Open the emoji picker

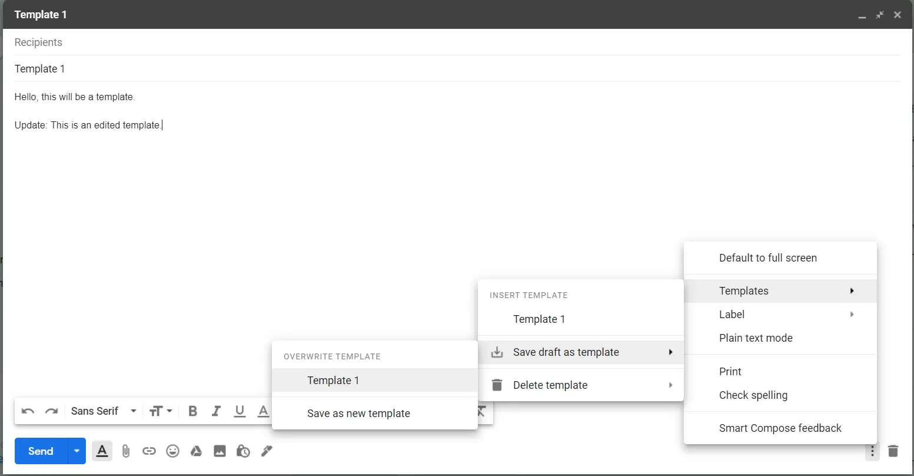point(172,451)
